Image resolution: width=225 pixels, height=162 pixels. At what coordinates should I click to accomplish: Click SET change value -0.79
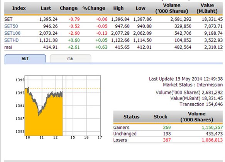tap(74, 19)
